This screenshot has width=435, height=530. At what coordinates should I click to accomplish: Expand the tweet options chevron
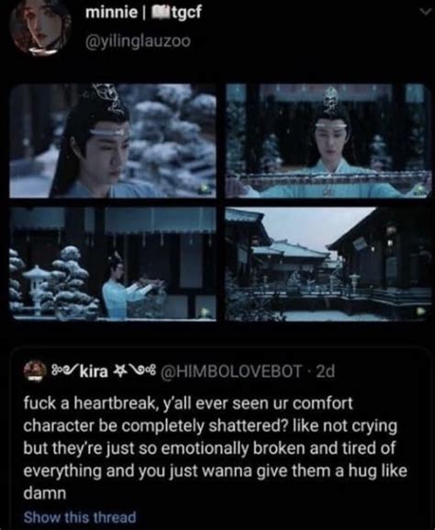click(428, 12)
